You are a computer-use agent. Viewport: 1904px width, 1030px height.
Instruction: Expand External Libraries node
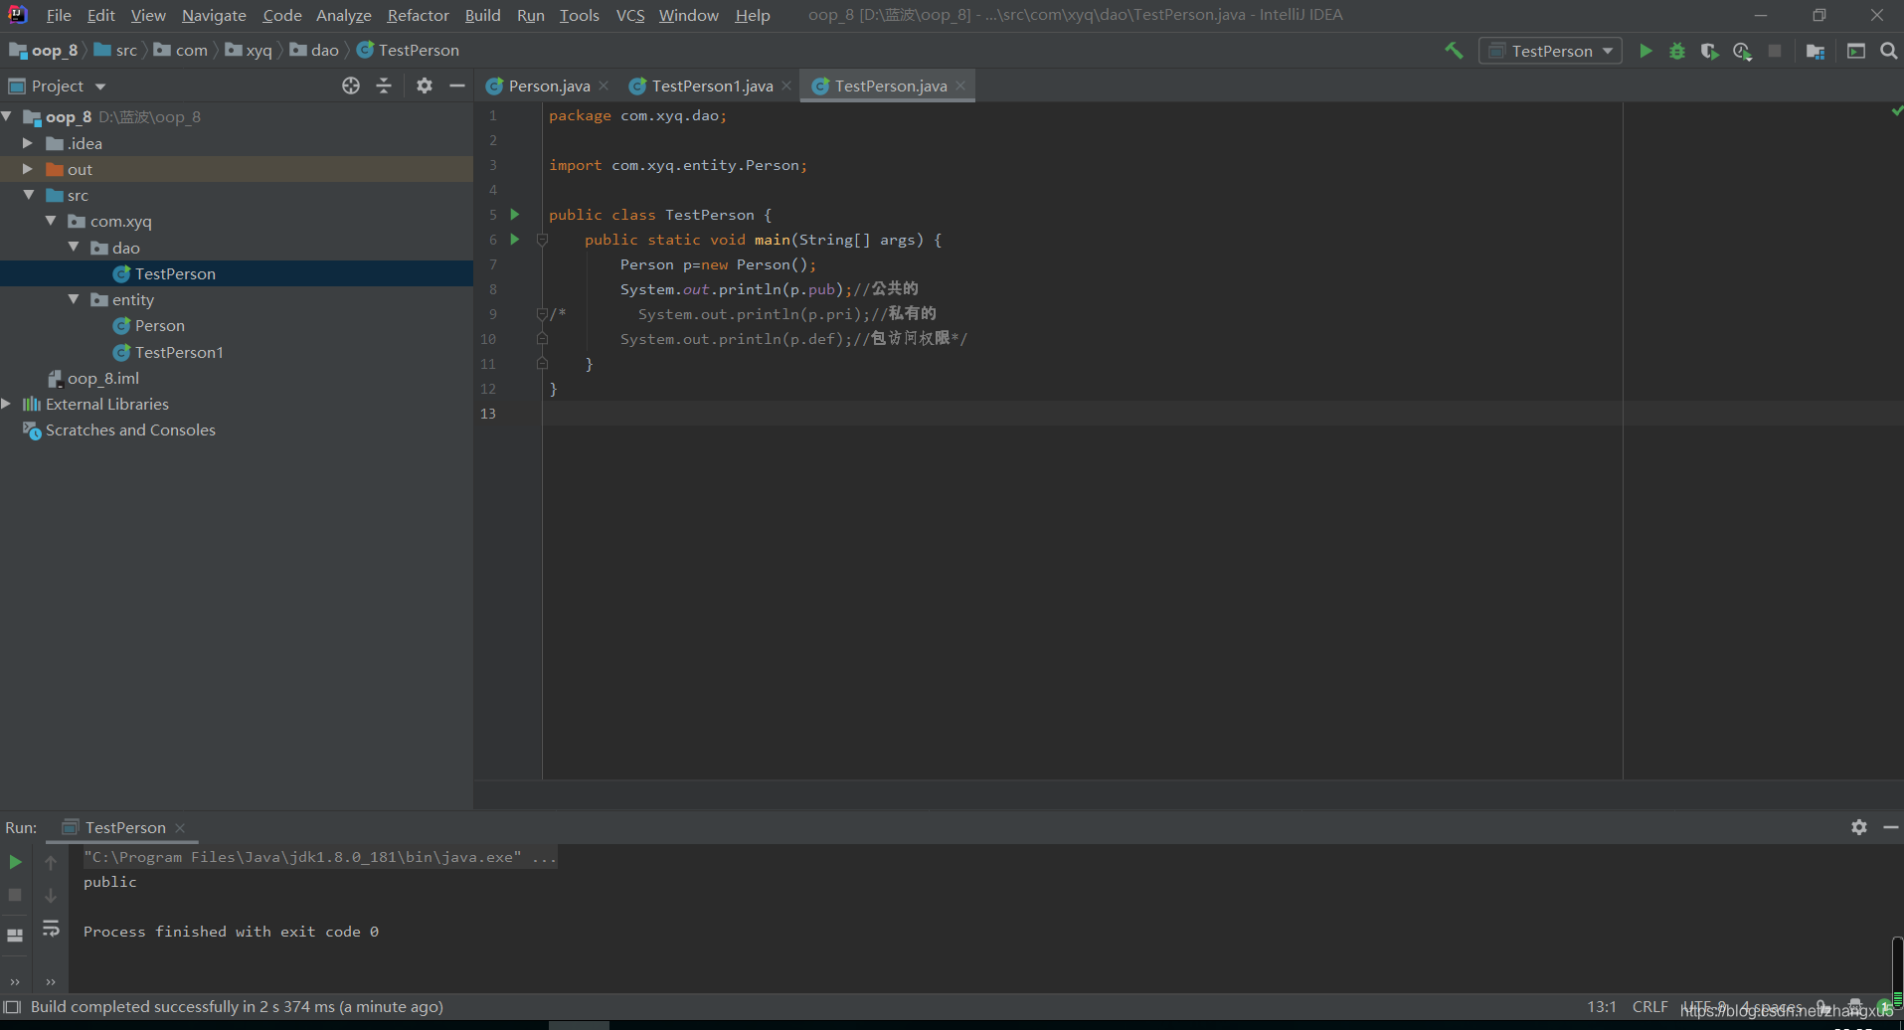tap(7, 404)
